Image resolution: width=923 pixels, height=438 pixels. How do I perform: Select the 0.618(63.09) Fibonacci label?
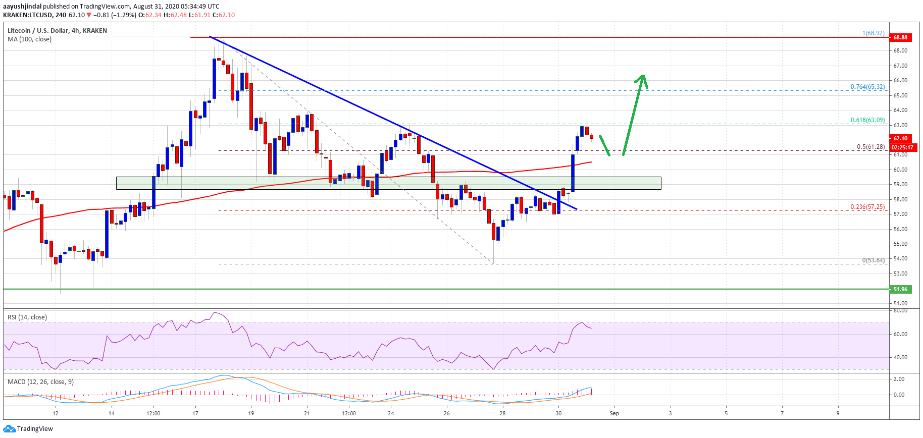[x=867, y=120]
